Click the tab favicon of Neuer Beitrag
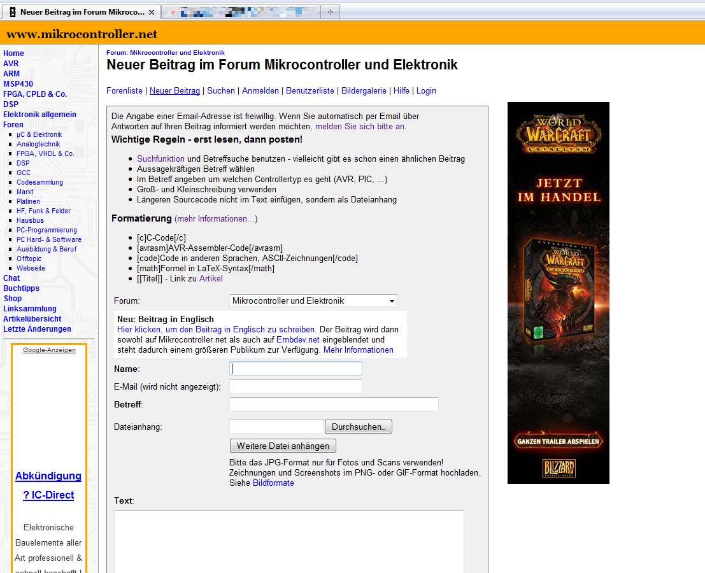The image size is (705, 573). 13,12
